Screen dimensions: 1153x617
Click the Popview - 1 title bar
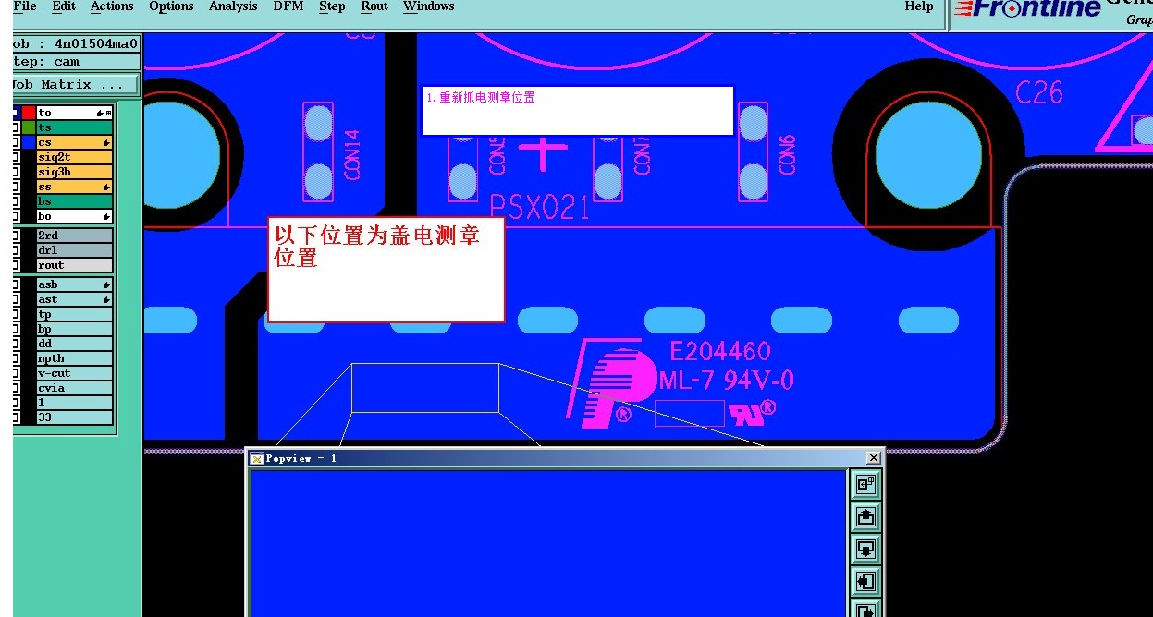pyautogui.click(x=565, y=458)
